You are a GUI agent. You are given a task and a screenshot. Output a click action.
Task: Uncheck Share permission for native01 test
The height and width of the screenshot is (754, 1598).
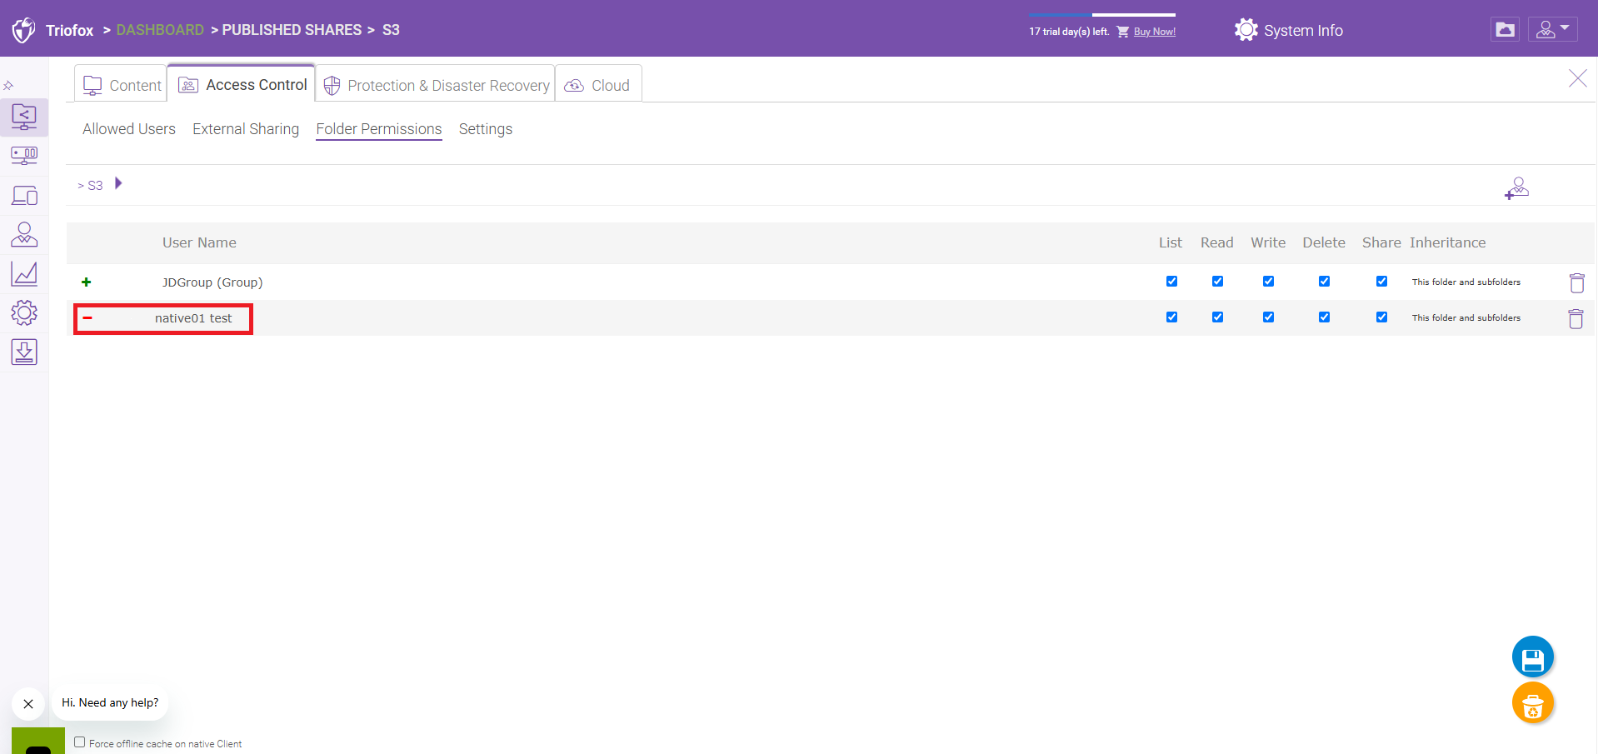coord(1381,317)
